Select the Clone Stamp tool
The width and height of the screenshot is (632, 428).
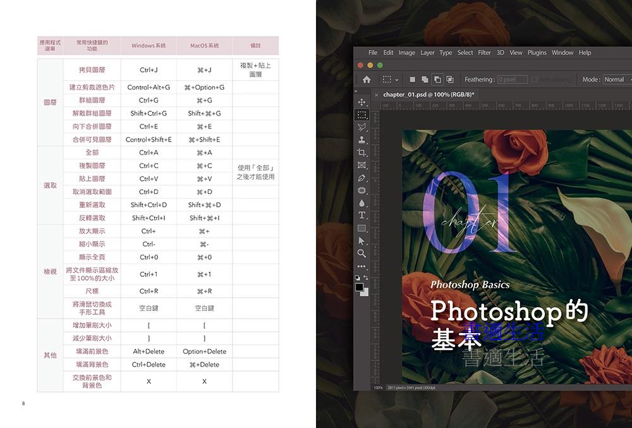(362, 140)
